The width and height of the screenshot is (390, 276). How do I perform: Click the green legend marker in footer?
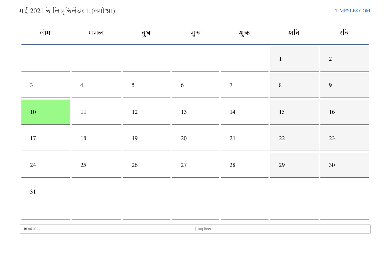click(x=196, y=229)
